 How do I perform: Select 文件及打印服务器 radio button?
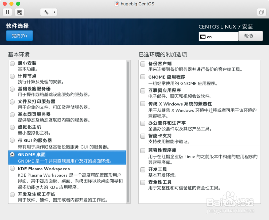pyautogui.click(x=12, y=102)
